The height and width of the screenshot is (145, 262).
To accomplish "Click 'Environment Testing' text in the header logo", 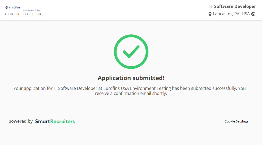I will (x=32, y=10).
